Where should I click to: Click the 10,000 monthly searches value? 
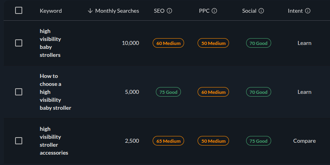click(x=130, y=43)
